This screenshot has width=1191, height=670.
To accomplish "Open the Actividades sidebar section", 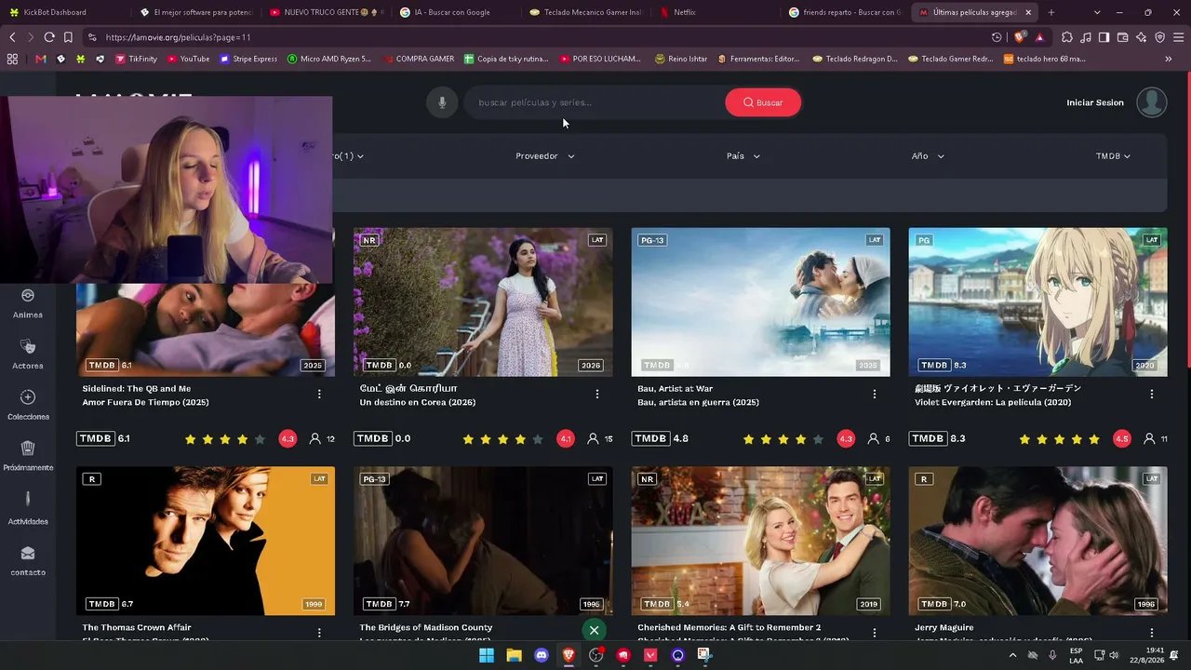I will tap(28, 508).
